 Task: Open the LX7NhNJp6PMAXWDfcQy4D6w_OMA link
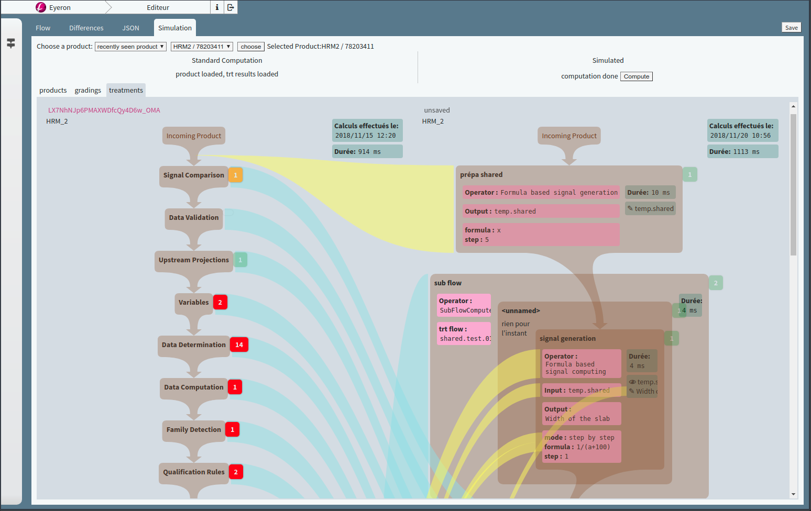click(x=104, y=110)
